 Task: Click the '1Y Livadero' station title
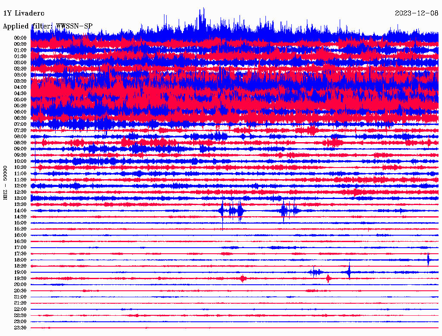click(24, 13)
